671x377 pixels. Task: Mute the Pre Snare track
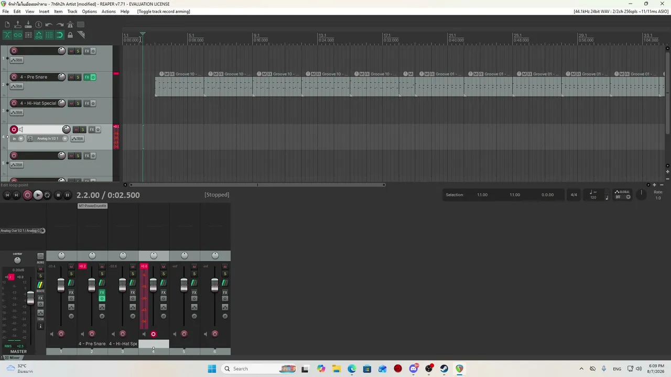click(x=71, y=77)
